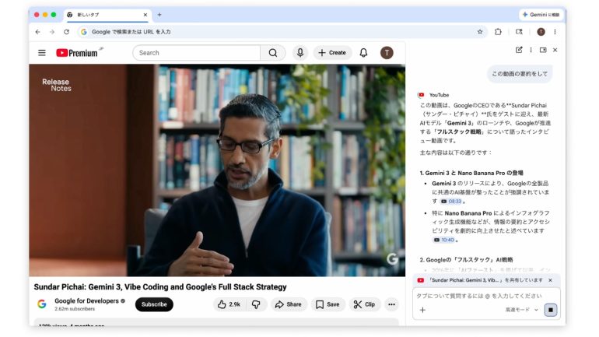Open Chrome extensions puzzle icon
This screenshot has width=599, height=337.
pos(499,32)
